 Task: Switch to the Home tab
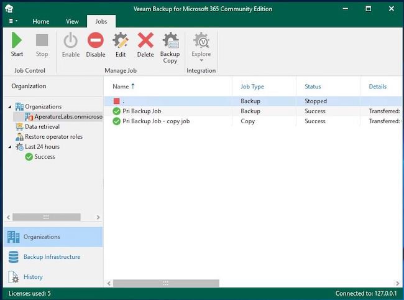41,21
